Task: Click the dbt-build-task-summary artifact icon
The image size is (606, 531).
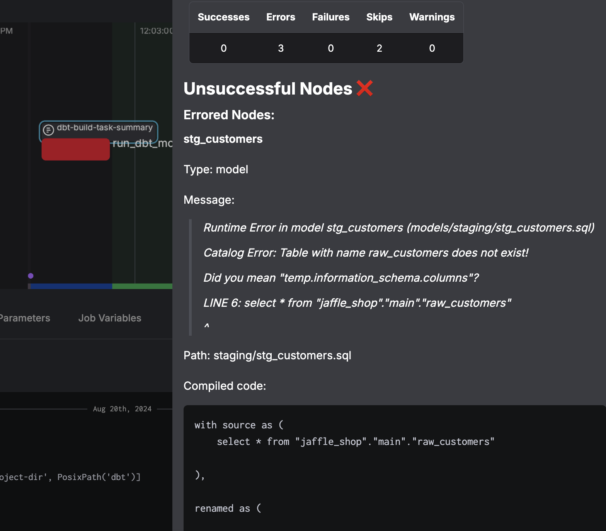Action: (48, 130)
